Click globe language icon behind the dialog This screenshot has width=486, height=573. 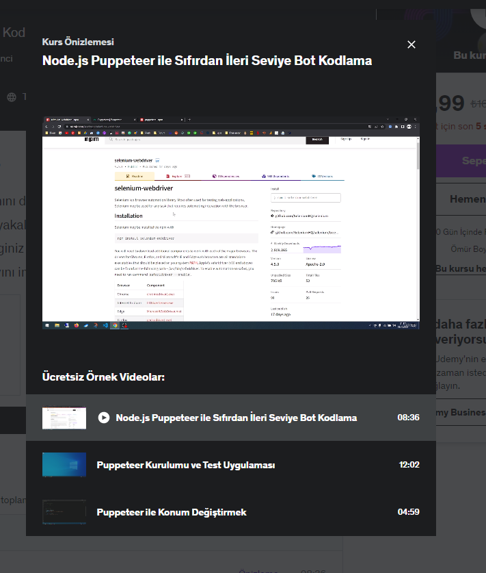tap(12, 97)
